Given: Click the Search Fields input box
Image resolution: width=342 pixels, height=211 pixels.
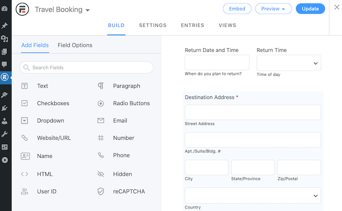Looking at the screenshot, I should pos(87,67).
